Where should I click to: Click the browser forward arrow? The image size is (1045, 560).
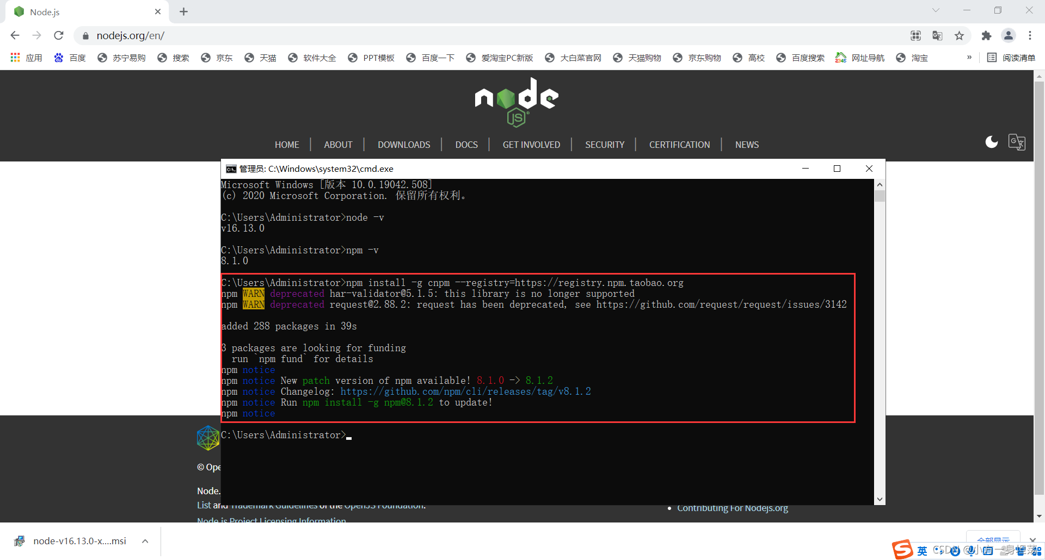[x=36, y=35]
